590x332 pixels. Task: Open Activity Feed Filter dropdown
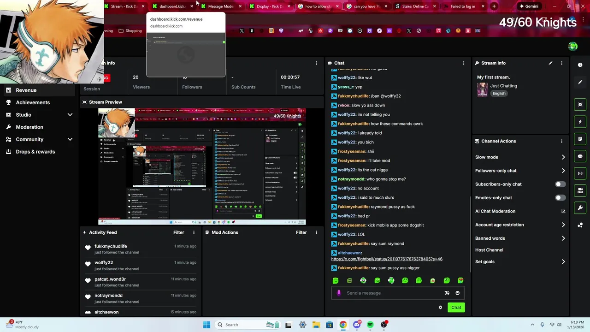point(179,232)
